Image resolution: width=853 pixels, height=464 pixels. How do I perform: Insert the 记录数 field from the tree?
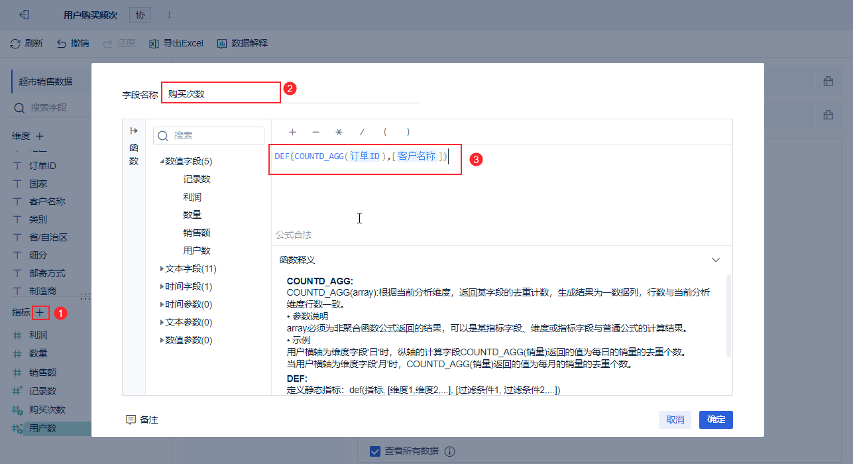pos(197,179)
